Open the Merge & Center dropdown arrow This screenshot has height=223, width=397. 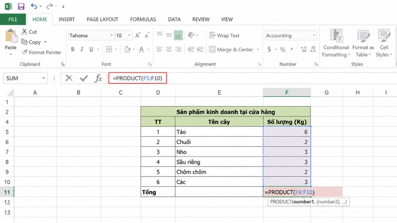258,50
